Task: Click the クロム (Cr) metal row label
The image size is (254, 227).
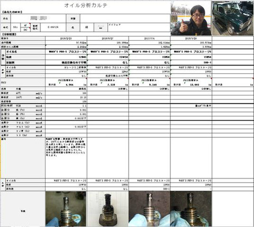Action: tap(23, 122)
